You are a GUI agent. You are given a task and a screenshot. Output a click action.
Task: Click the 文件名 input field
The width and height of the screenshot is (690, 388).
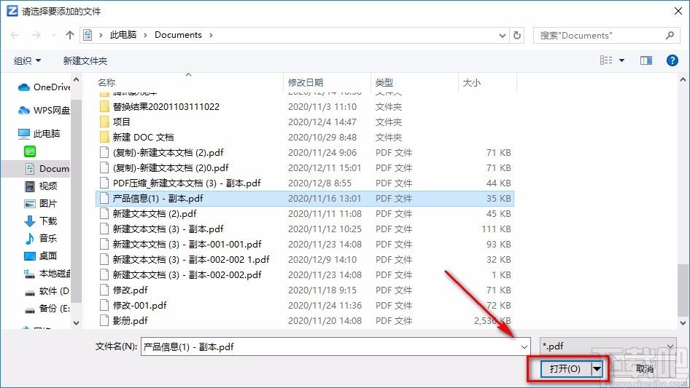tap(336, 347)
